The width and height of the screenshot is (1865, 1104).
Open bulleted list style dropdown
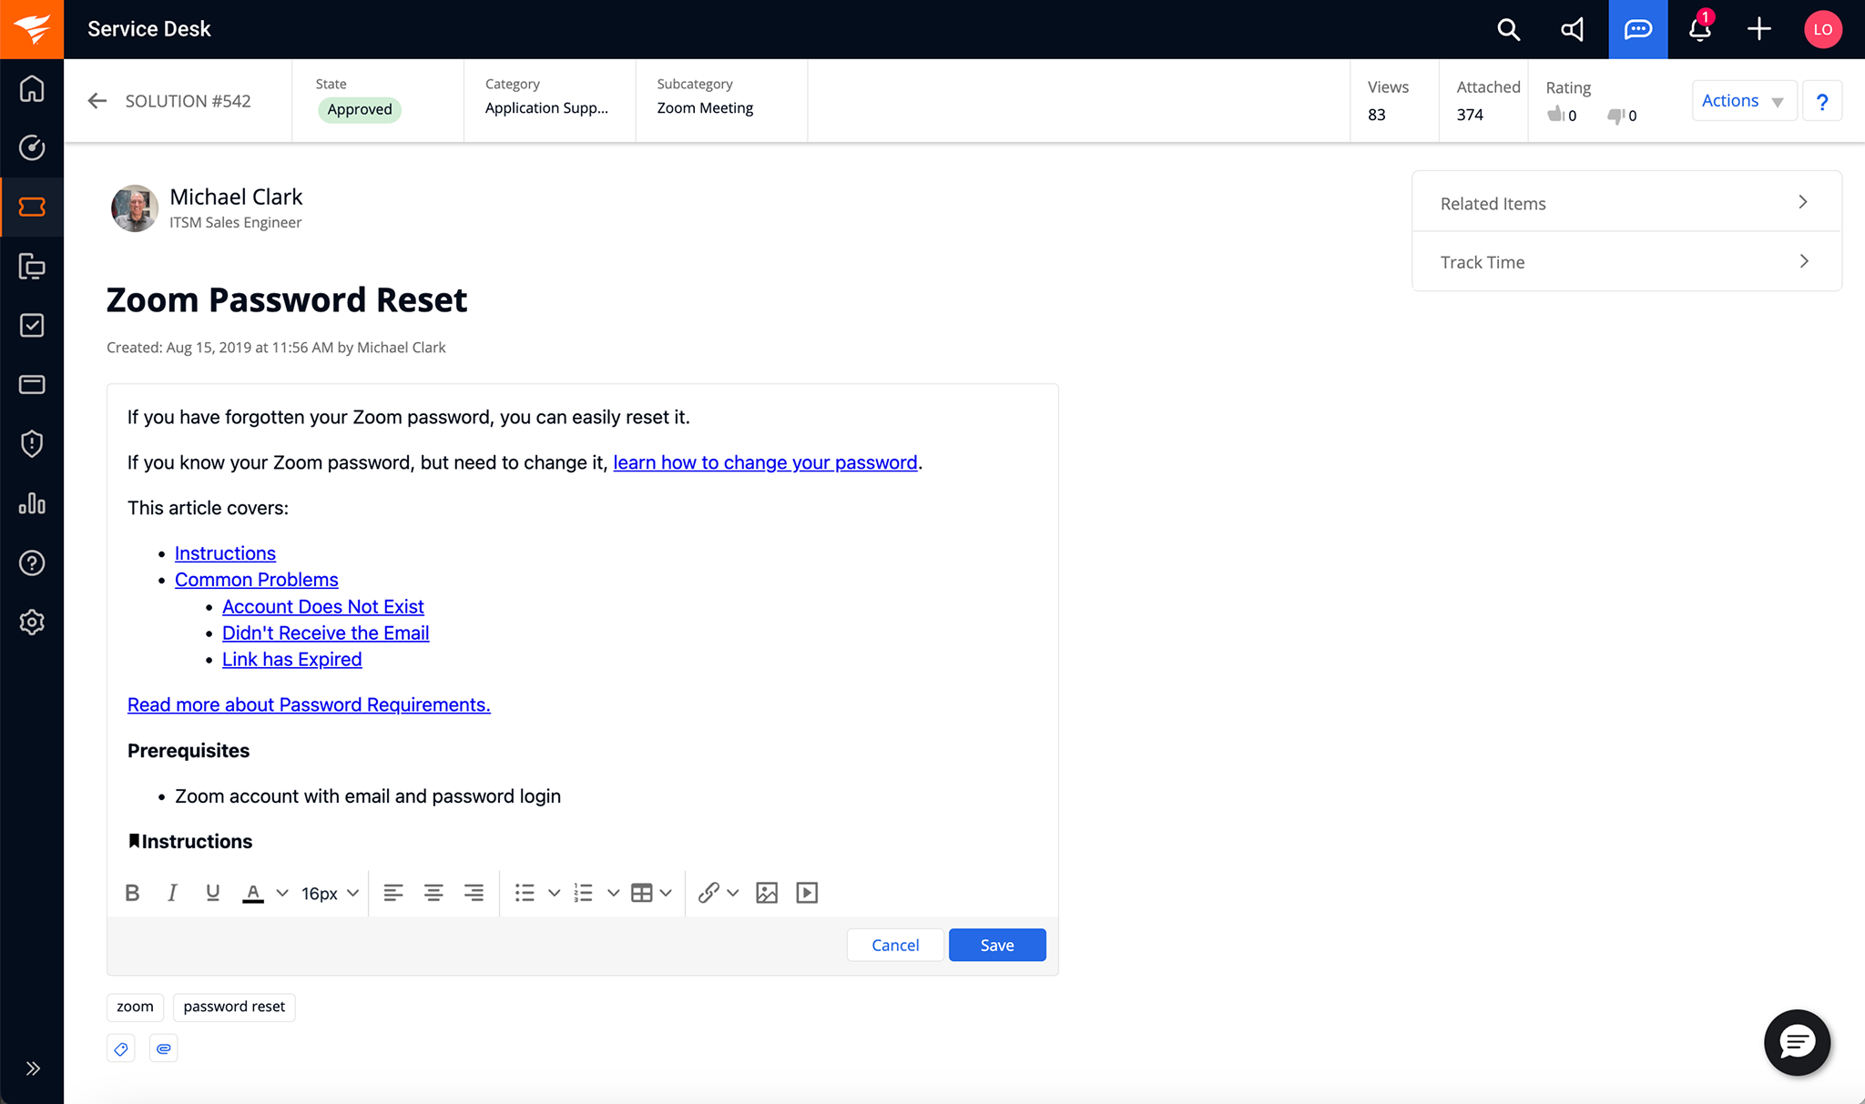[554, 893]
